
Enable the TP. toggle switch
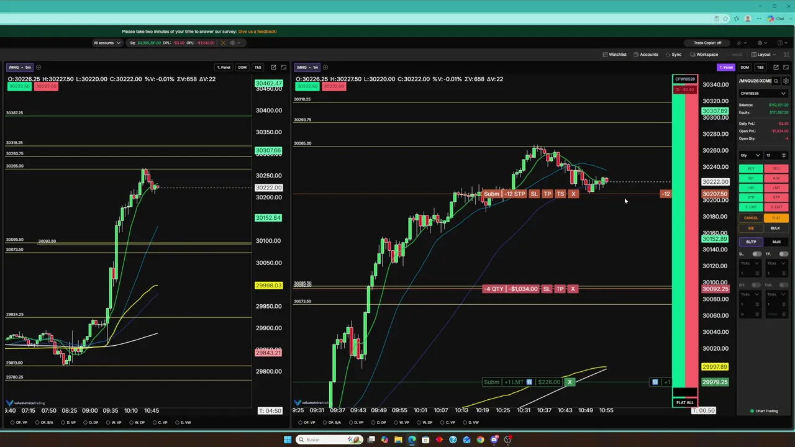pos(783,254)
